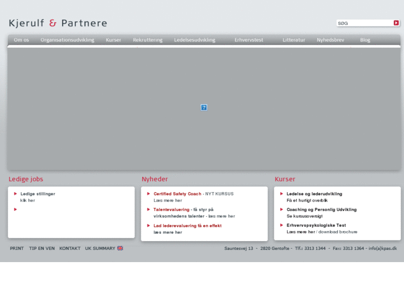Open the Blog menu item
This screenshot has width=404, height=302.
pos(365,40)
